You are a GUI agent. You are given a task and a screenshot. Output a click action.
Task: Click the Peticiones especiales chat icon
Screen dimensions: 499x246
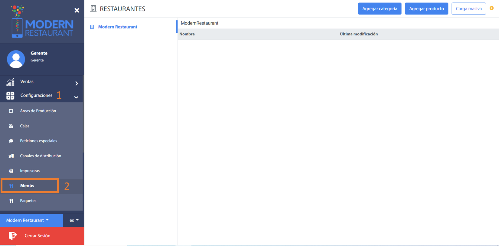11,141
